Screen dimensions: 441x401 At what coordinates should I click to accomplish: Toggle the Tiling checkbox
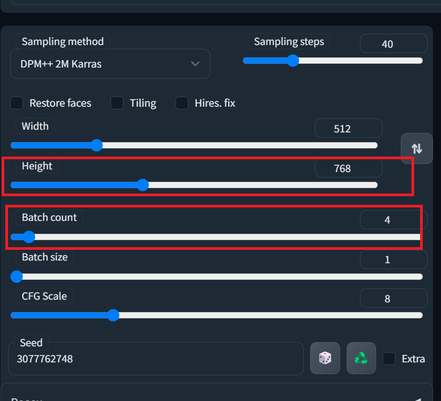tap(117, 103)
